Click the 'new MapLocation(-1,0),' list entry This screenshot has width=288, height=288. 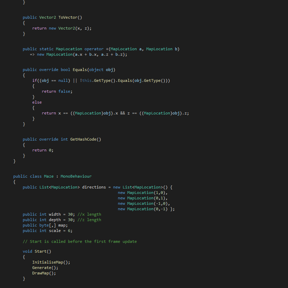coord(144,203)
